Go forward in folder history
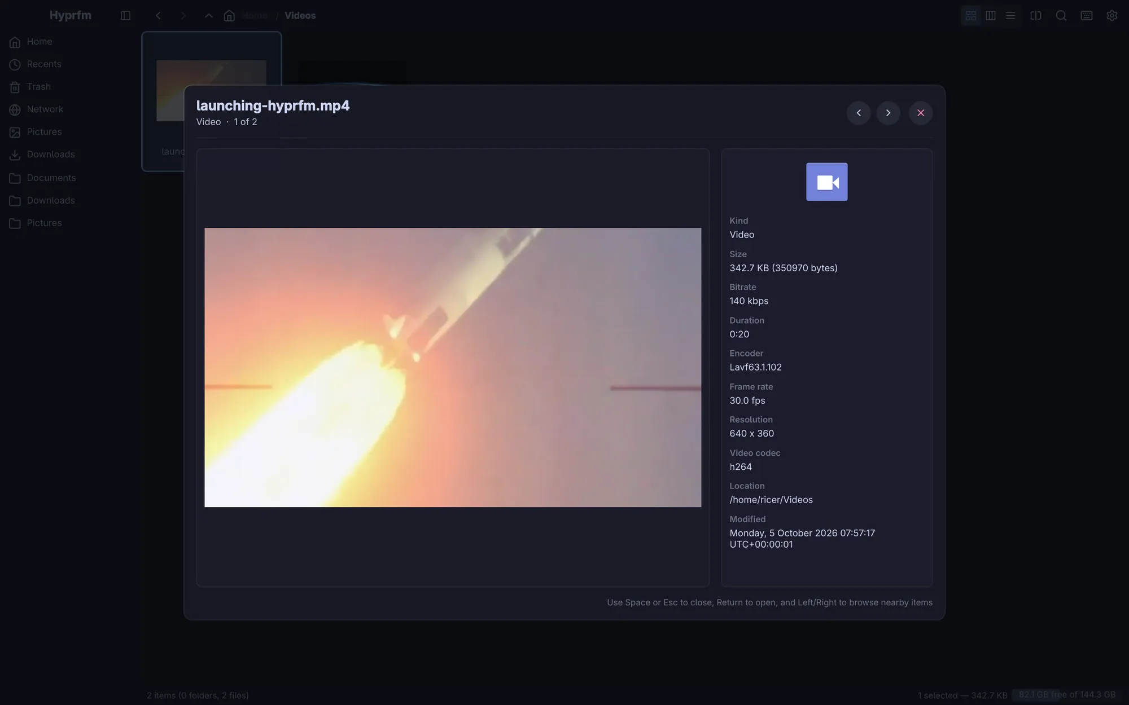This screenshot has width=1129, height=705. [183, 16]
